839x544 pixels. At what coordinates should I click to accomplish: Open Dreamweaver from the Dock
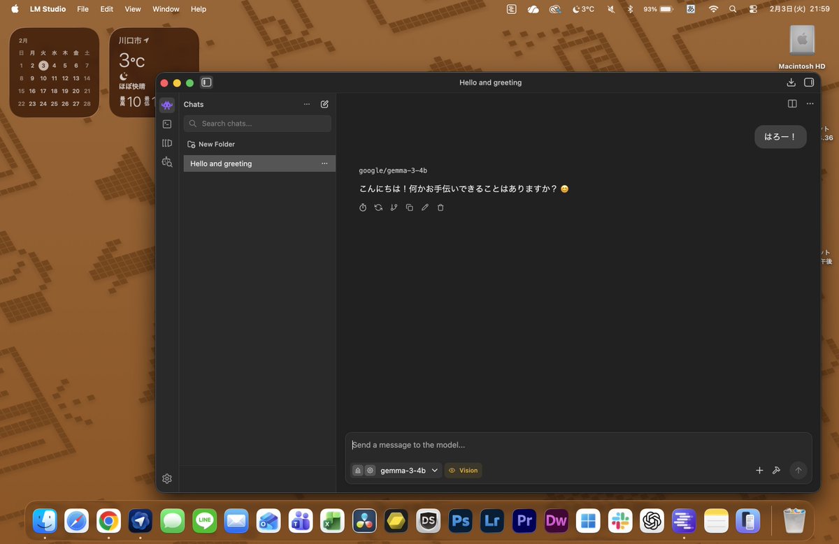point(557,520)
